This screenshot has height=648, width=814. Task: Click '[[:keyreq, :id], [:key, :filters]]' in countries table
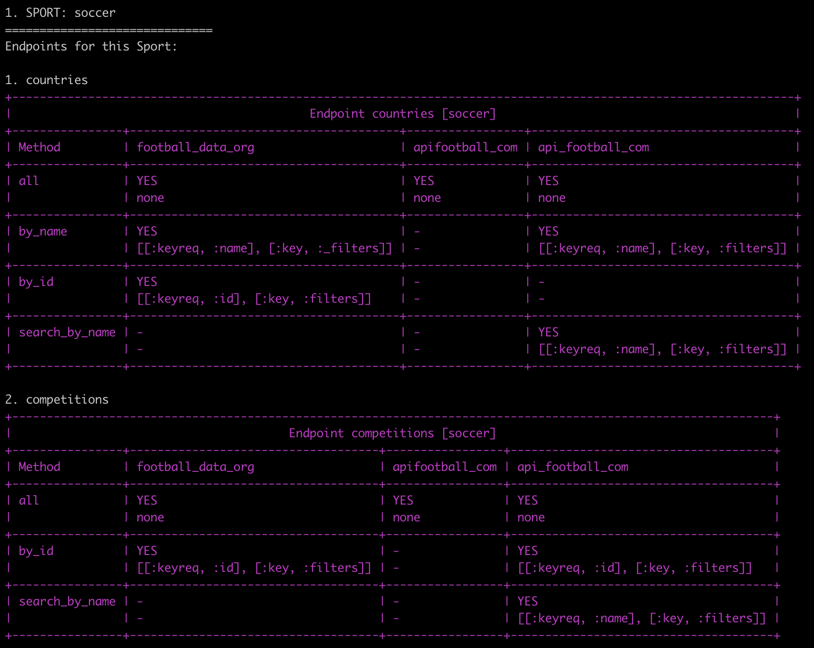click(254, 299)
